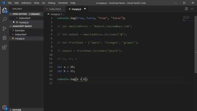Screen dimensions: 197x111
Task: Click the editor minimap preview
Action: pos(187,18)
